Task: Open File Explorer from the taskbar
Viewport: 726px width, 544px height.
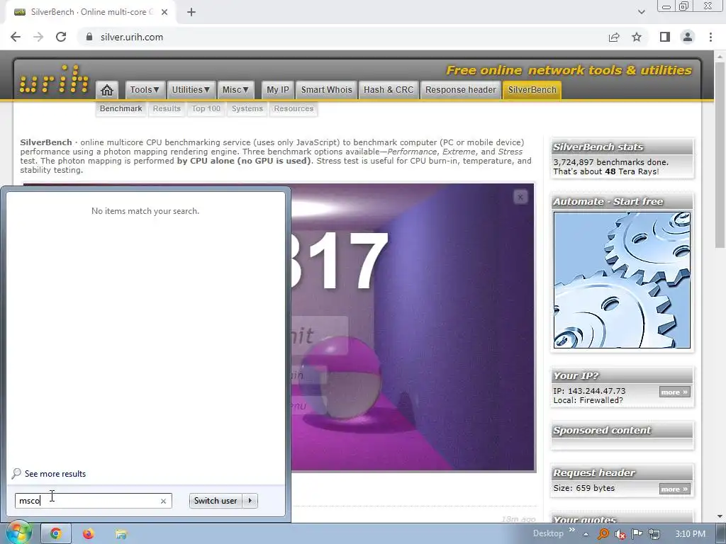Action: pyautogui.click(x=121, y=534)
